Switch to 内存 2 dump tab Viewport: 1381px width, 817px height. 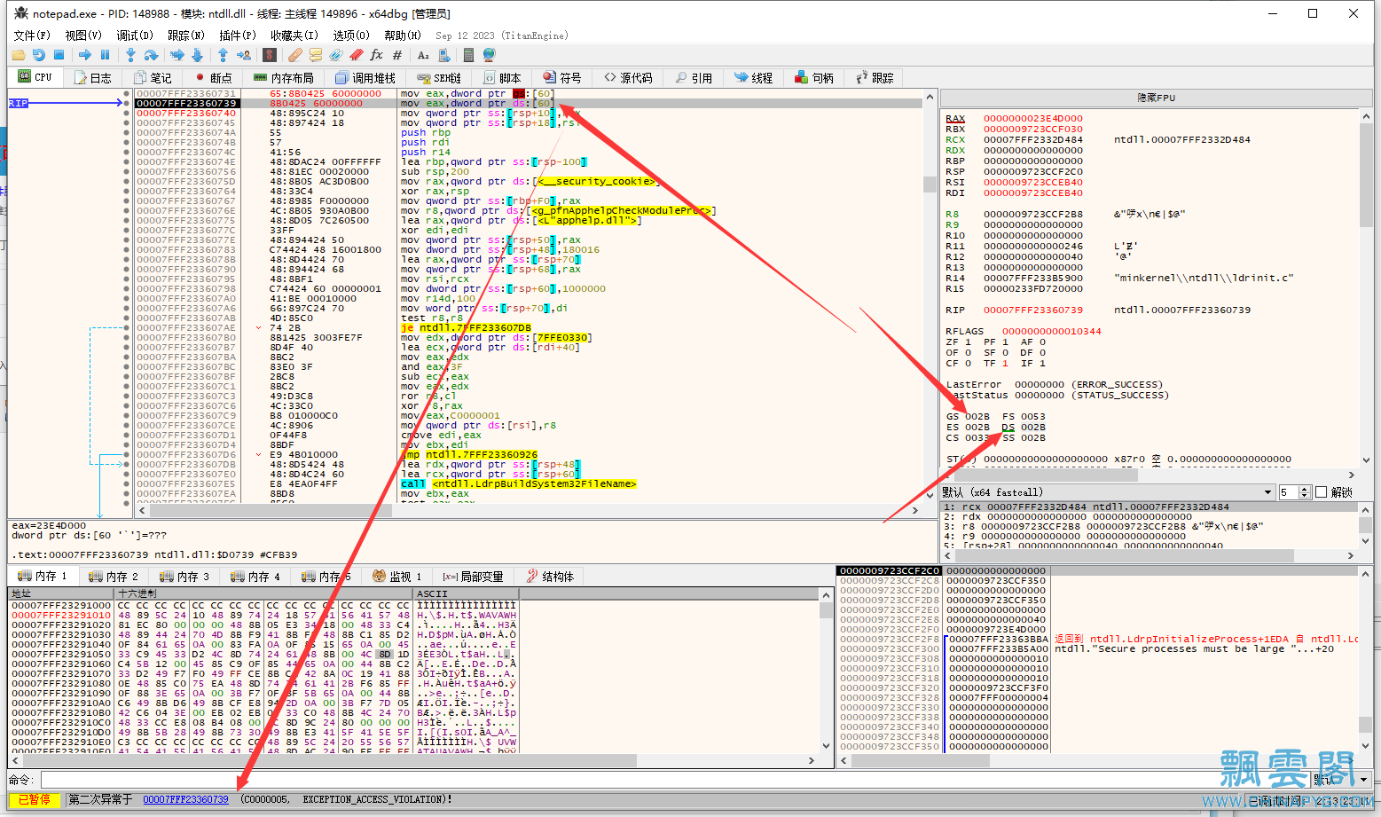114,577
